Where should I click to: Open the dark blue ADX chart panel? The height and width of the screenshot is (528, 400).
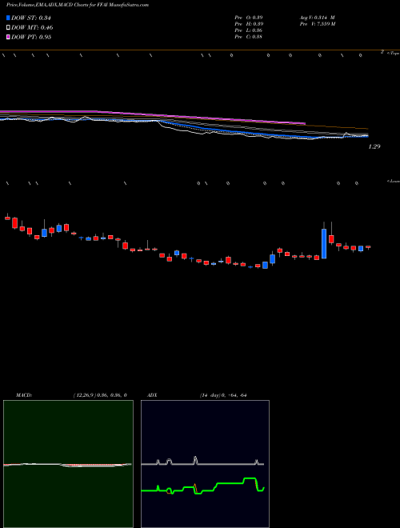[x=205, y=464]
